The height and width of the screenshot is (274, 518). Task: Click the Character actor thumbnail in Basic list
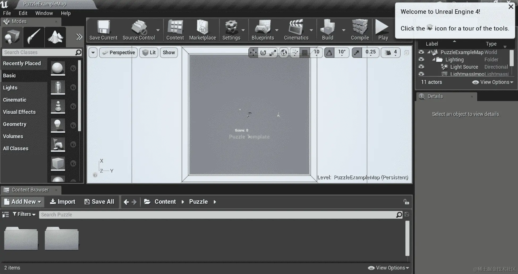(58, 87)
